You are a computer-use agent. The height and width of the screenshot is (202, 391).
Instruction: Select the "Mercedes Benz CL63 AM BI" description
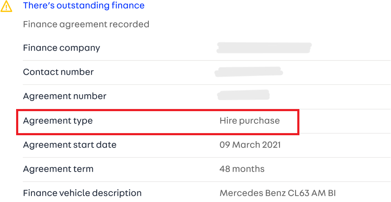click(277, 194)
